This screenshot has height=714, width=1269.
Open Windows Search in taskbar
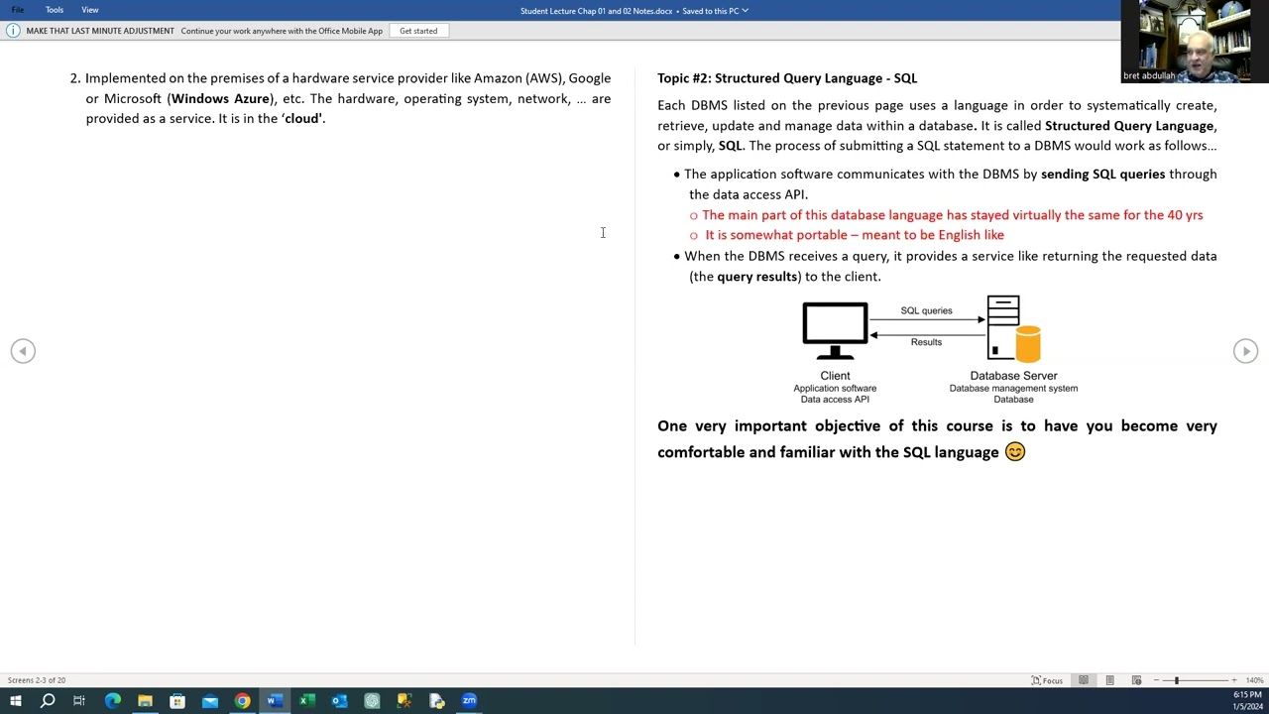point(48,701)
